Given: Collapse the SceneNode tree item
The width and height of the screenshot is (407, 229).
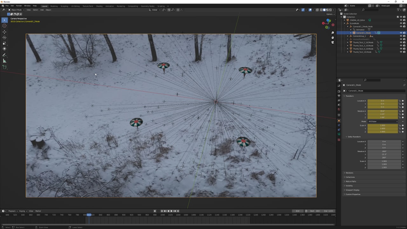Looking at the screenshot, I should [344, 23].
